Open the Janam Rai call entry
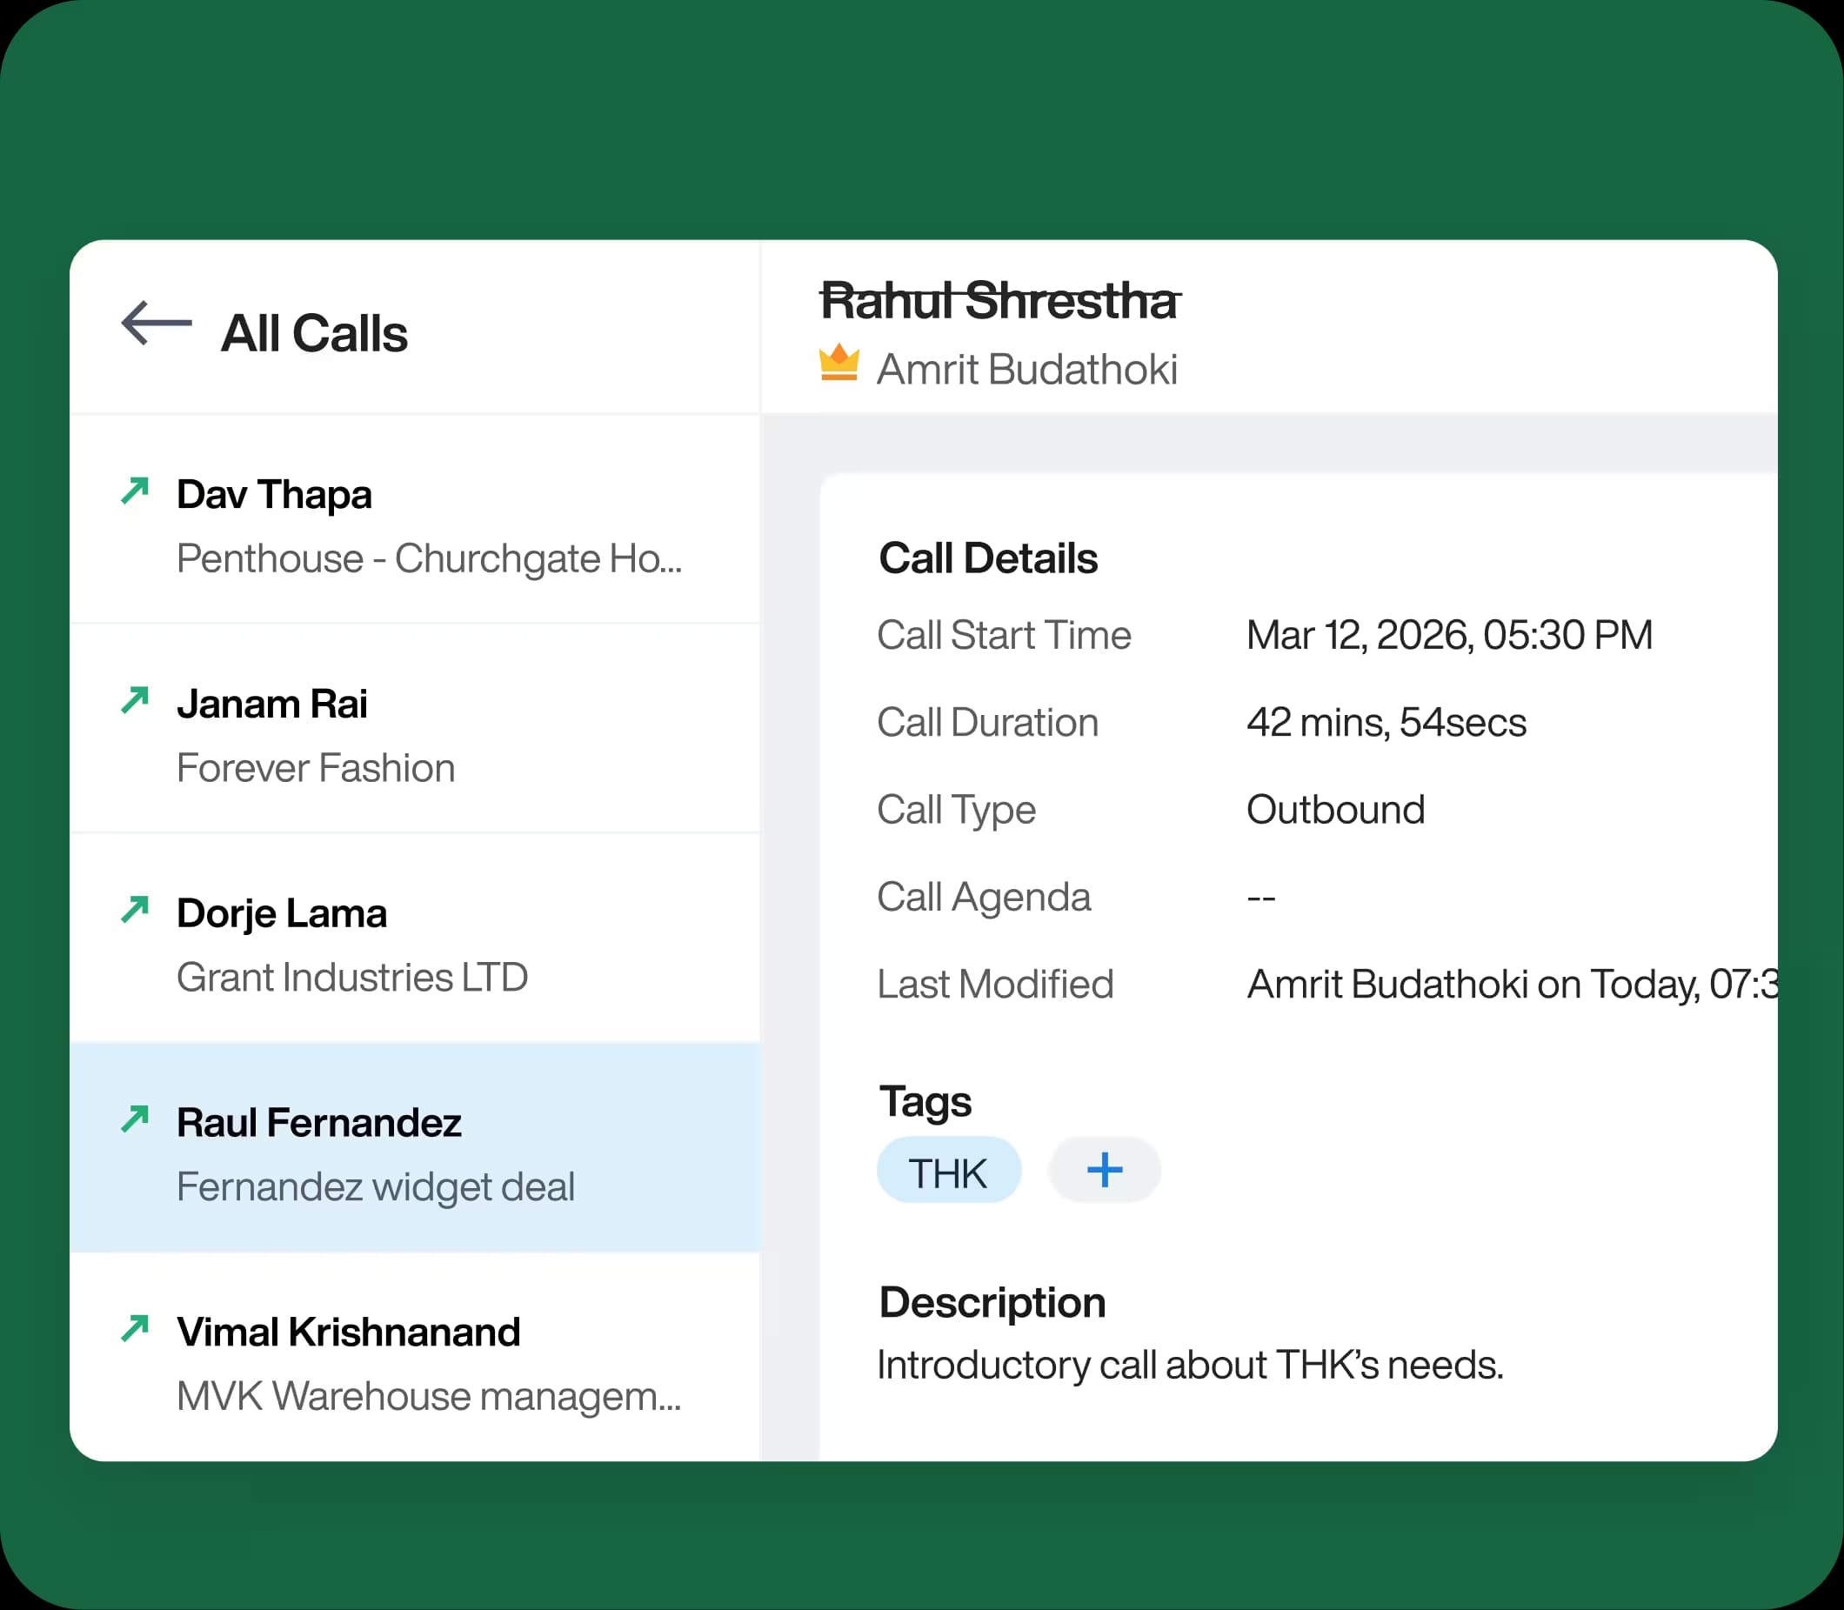 415,729
